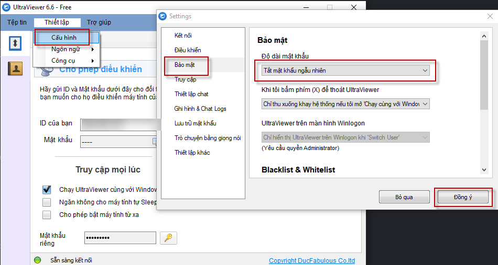This screenshot has width=498, height=265.
Task: Enable Cho phép bật máy tính từ xa
Action: click(x=47, y=215)
